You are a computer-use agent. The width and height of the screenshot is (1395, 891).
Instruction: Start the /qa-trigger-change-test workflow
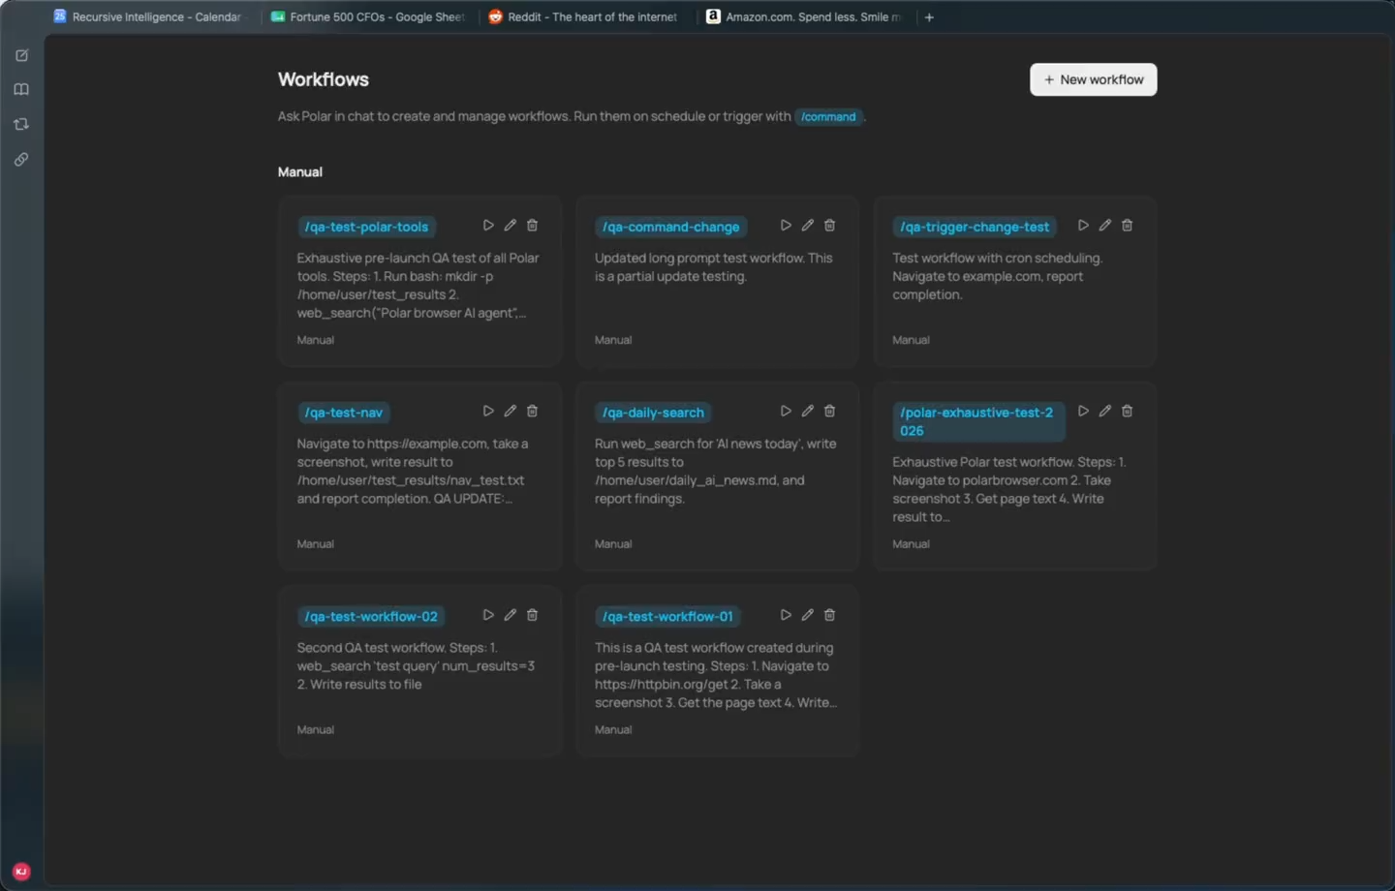click(x=1083, y=226)
